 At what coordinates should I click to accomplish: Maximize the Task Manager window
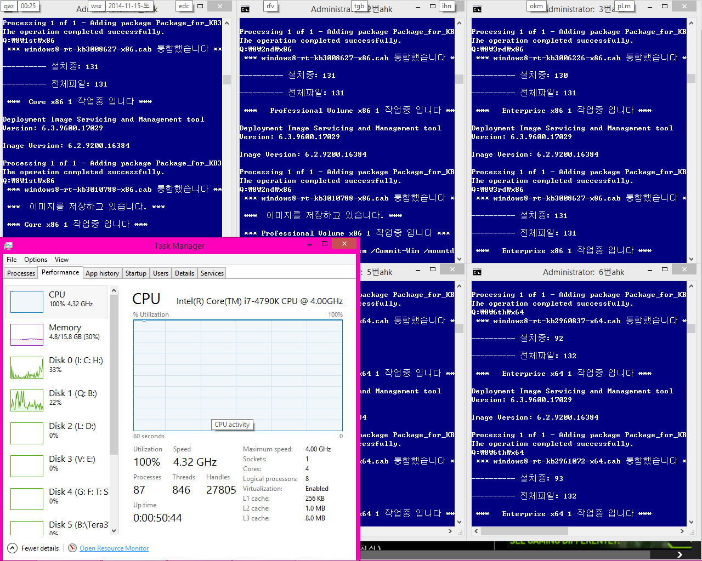325,243
